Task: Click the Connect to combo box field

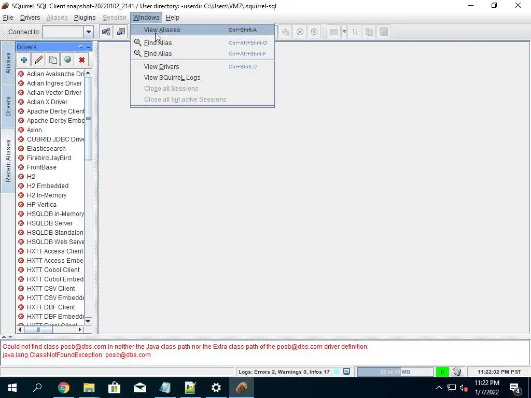Action: click(x=63, y=32)
